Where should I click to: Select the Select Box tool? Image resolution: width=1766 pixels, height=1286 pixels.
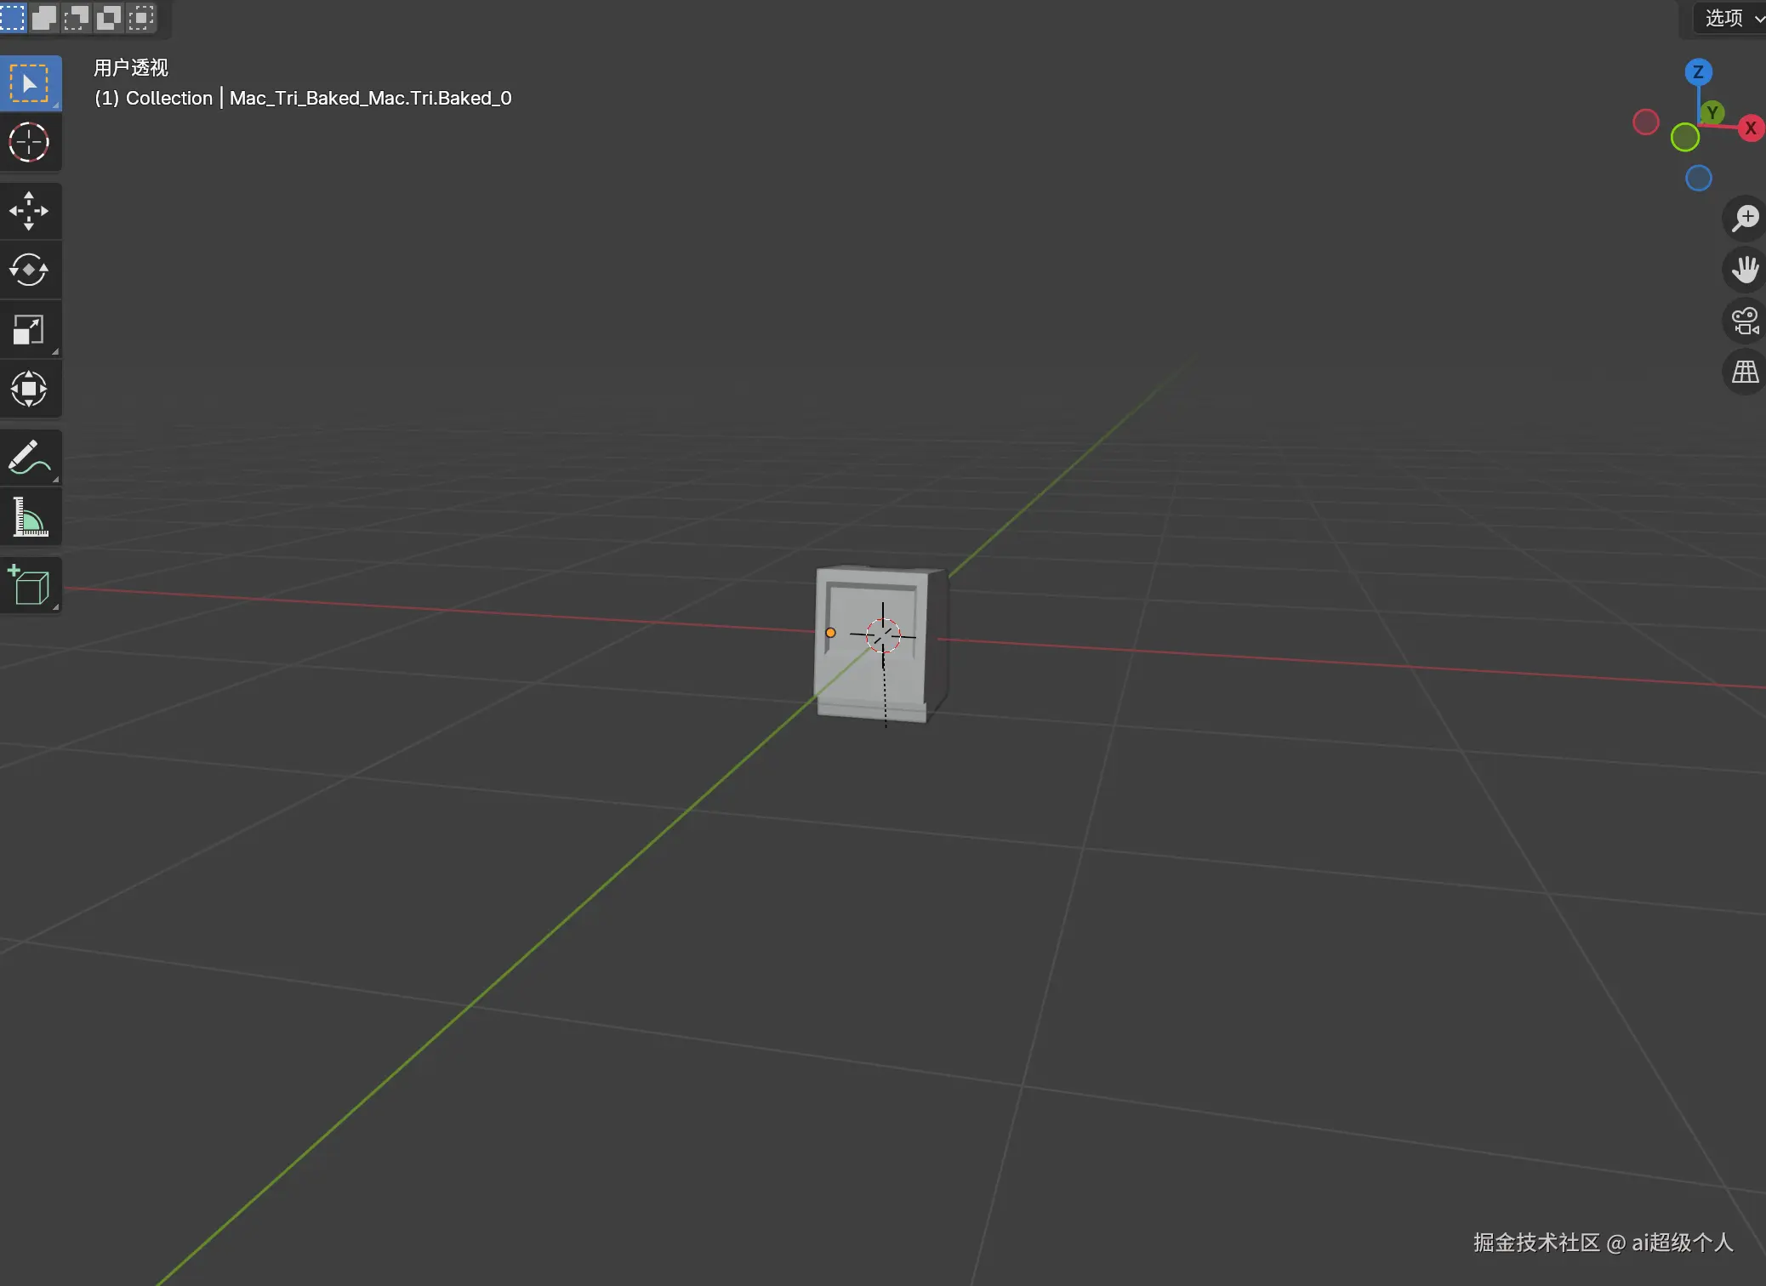30,83
